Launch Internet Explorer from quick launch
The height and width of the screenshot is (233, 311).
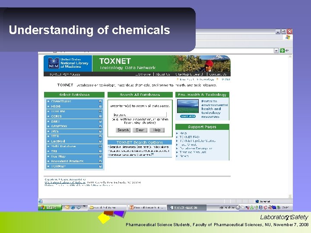[x=73, y=208]
